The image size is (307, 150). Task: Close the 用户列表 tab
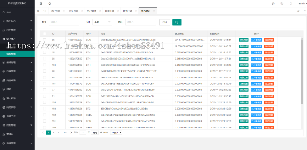(x=64, y=11)
